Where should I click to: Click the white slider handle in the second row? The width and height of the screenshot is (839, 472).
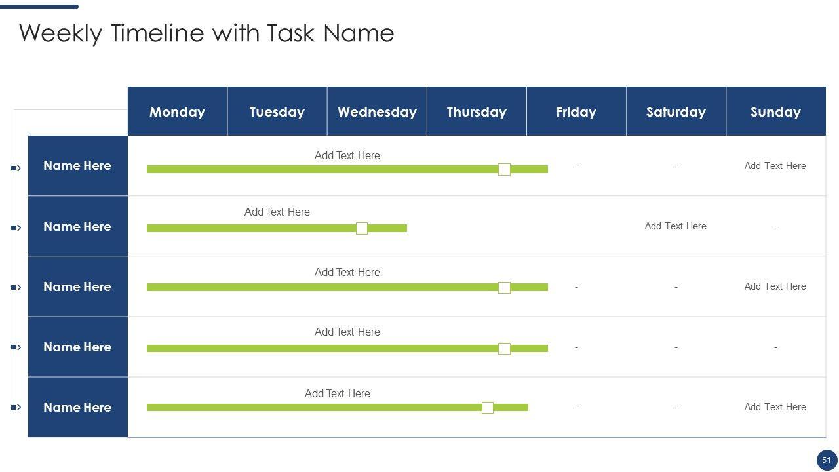coord(361,228)
